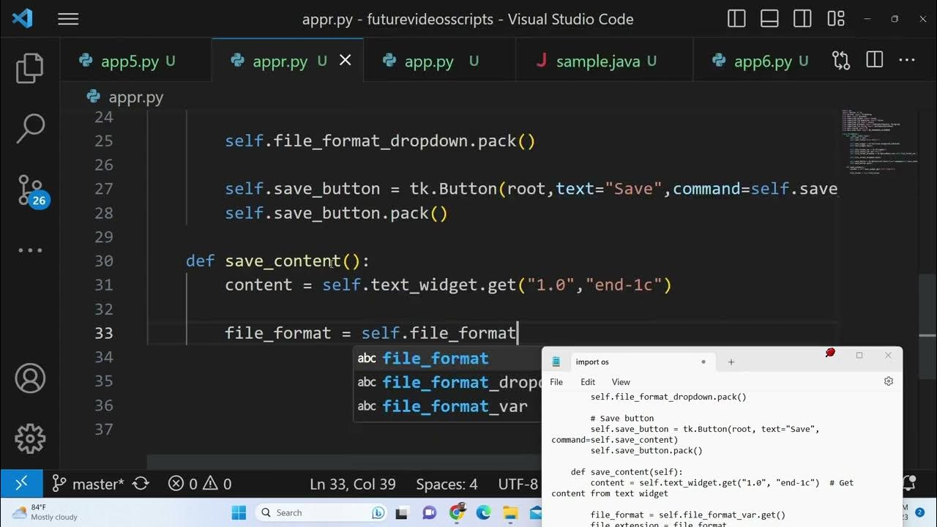The height and width of the screenshot is (527, 937).
Task: Open the Accounts icon in activity bar
Action: [x=30, y=378]
